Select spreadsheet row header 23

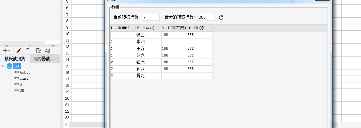(67, 118)
